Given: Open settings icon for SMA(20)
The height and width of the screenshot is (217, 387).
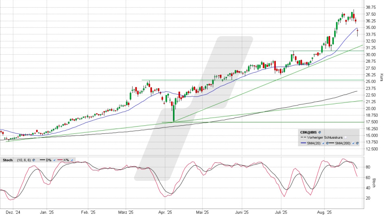Looking at the screenshot, I should point(327,143).
